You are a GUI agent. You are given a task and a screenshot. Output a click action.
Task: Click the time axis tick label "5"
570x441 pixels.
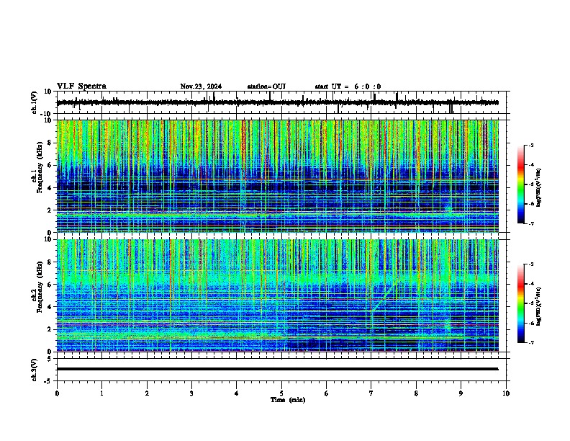coord(281,393)
